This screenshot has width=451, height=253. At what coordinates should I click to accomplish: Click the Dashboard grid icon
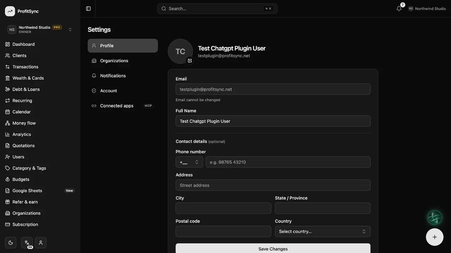7,44
